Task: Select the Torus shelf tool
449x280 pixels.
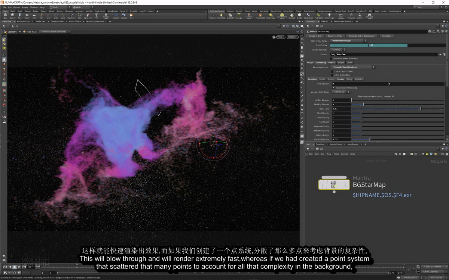Action: 27,16
